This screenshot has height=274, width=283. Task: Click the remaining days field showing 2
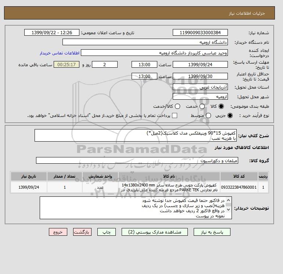(x=105, y=64)
